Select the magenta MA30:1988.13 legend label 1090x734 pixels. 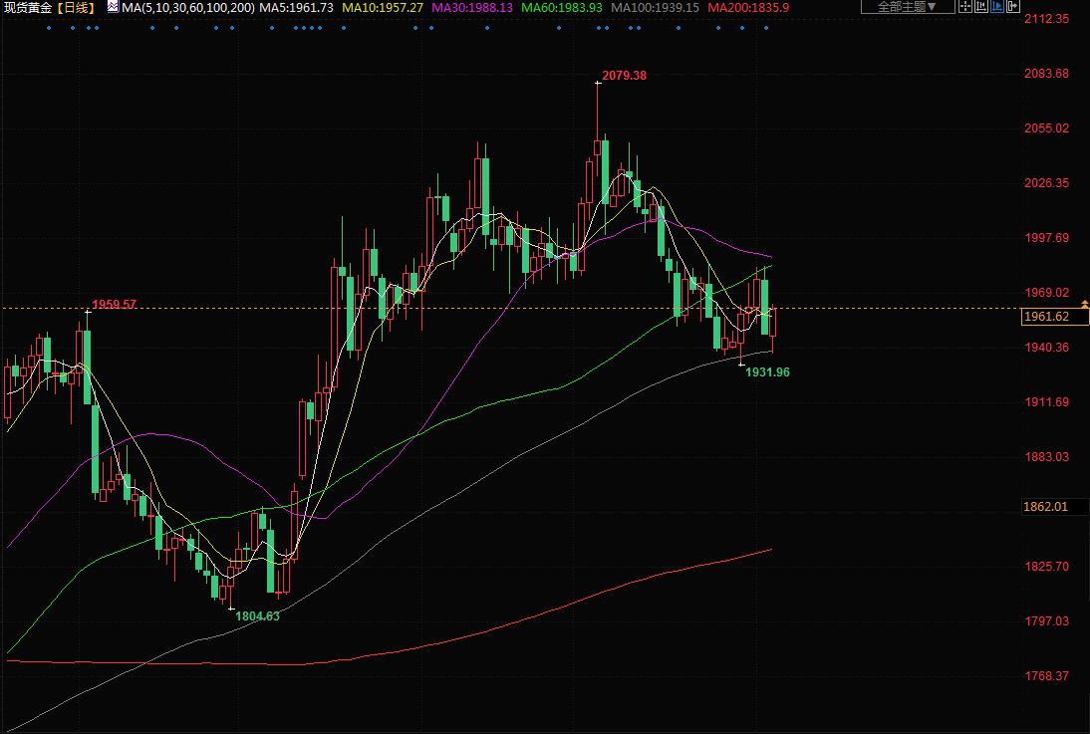coord(472,7)
